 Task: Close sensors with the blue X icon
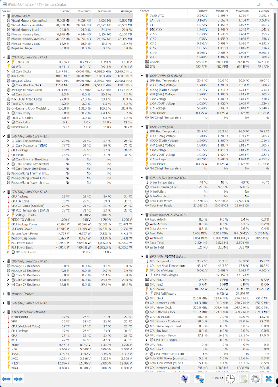click(269, 379)
